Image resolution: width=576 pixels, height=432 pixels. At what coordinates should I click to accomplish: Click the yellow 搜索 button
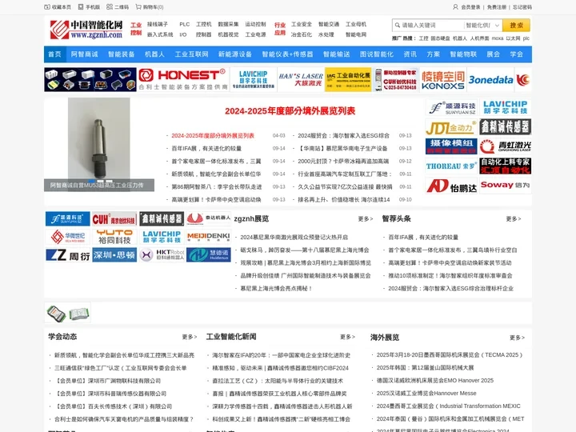[516, 26]
